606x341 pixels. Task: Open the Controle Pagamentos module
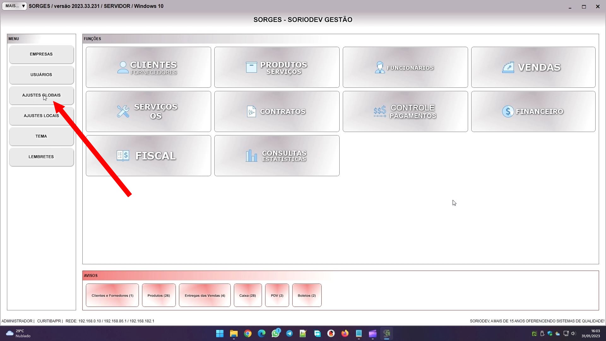click(405, 111)
